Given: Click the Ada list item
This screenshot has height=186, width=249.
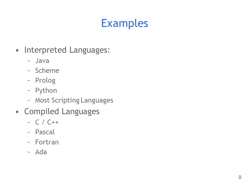Looking at the screenshot, I should [x=41, y=152].
